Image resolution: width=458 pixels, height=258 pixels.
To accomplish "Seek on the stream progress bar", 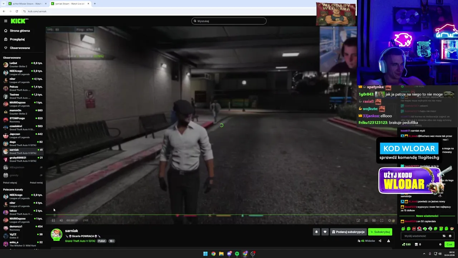I will [x=221, y=215].
